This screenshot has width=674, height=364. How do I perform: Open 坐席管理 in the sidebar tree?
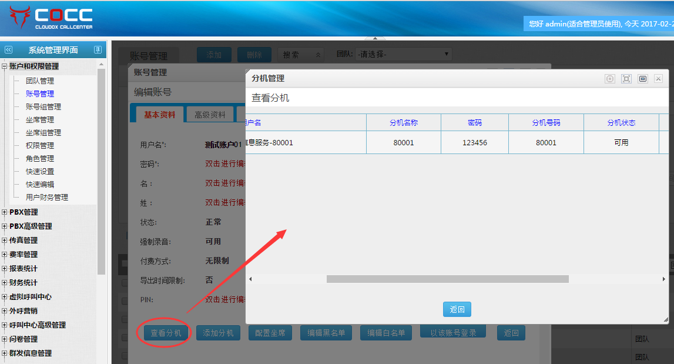(x=40, y=120)
